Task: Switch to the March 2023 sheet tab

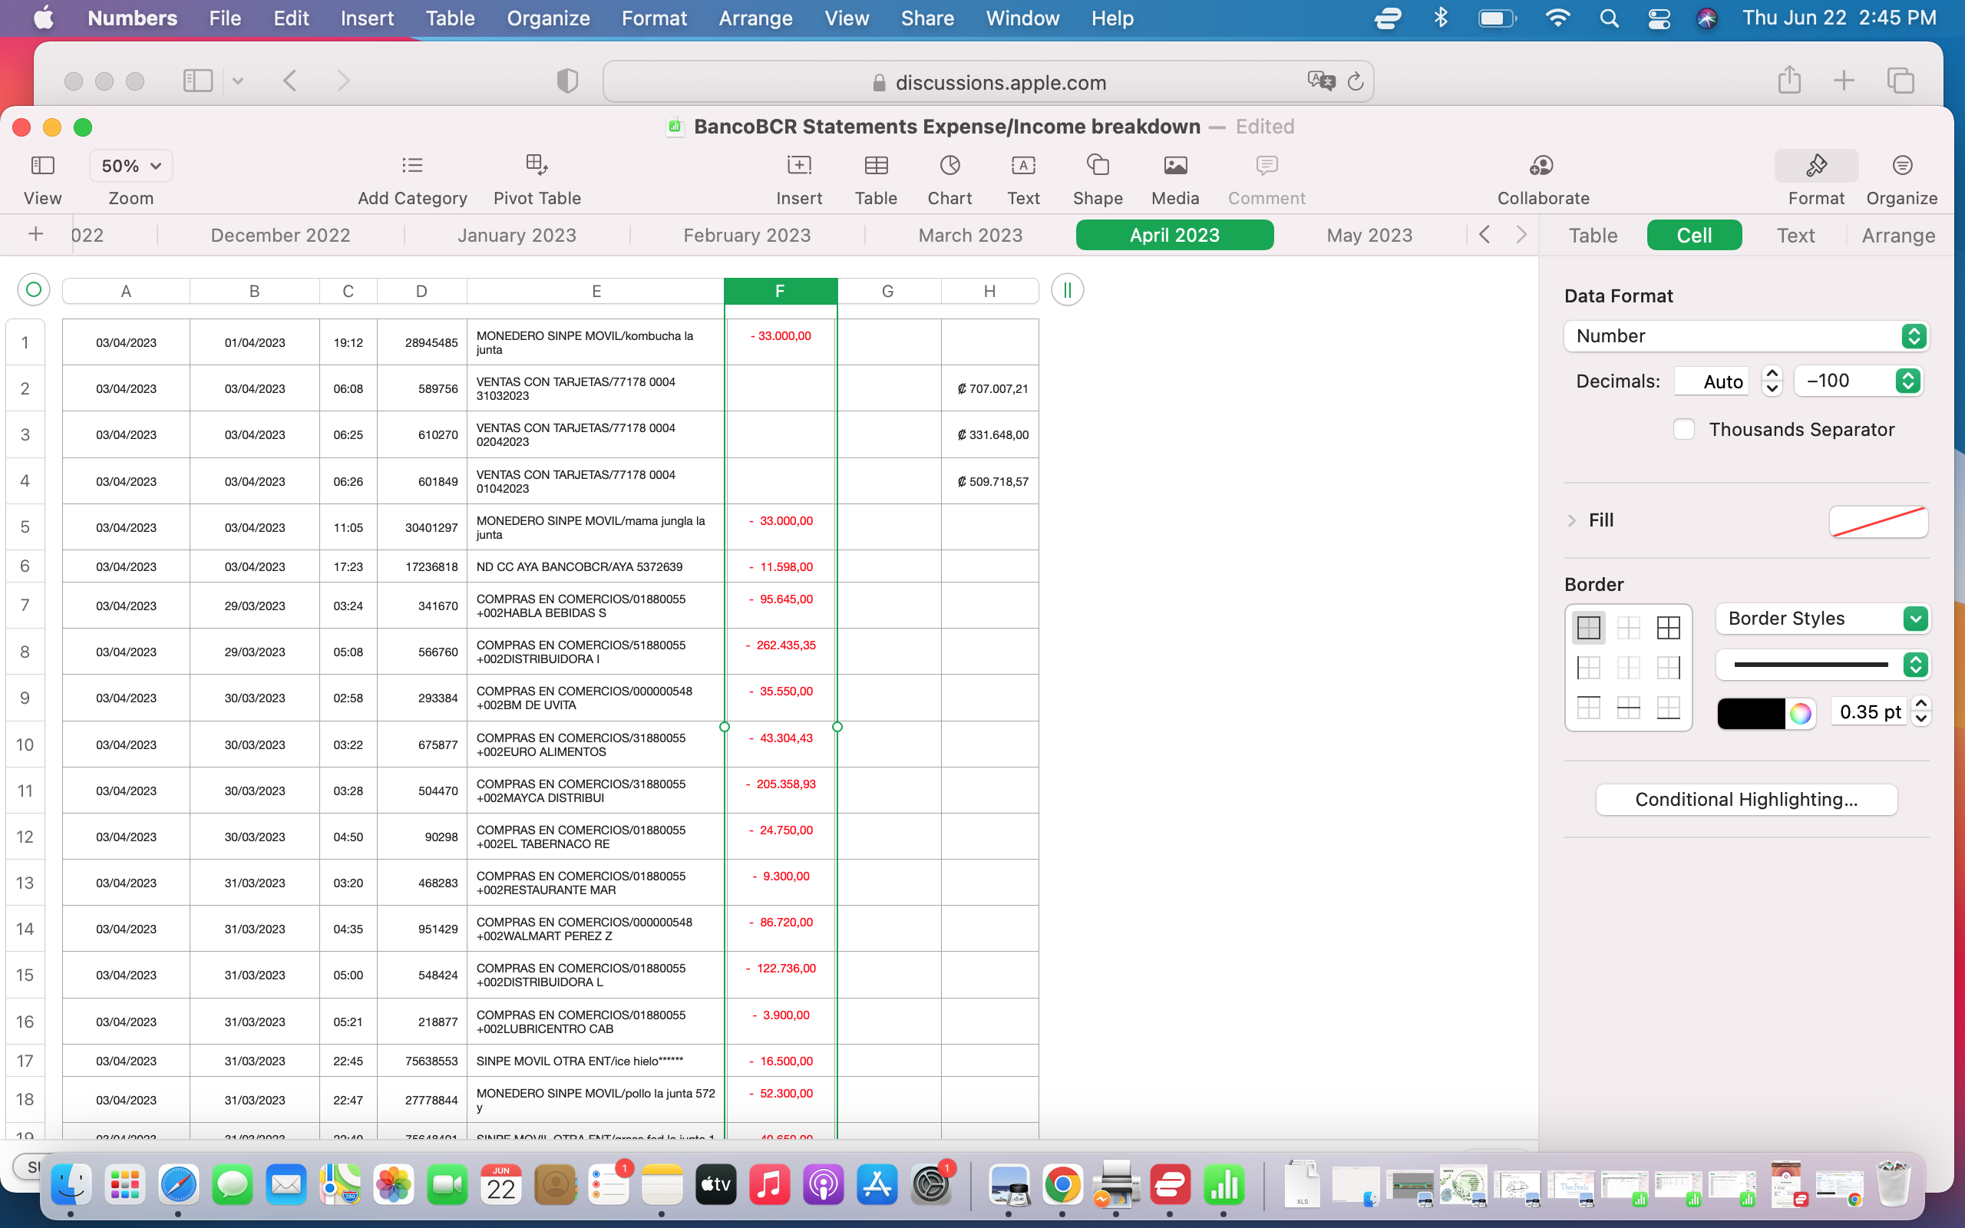Action: pos(969,236)
